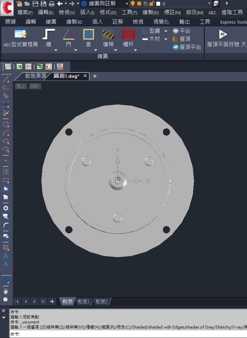Click the Excel export table icon
This screenshot has height=338, width=247.
[x=19, y=66]
